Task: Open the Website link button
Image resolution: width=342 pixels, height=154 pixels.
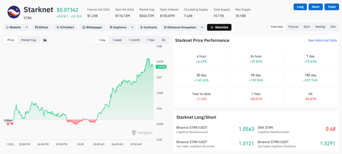Action: pos(13,27)
